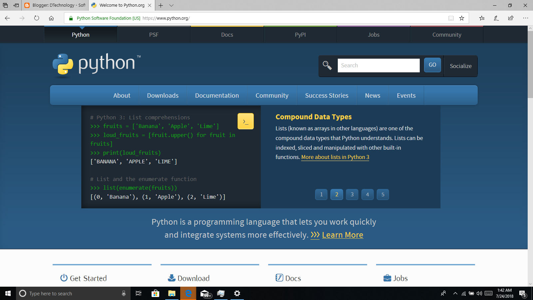Open Microsoft Store from the taskbar
The width and height of the screenshot is (533, 300).
pos(155,293)
